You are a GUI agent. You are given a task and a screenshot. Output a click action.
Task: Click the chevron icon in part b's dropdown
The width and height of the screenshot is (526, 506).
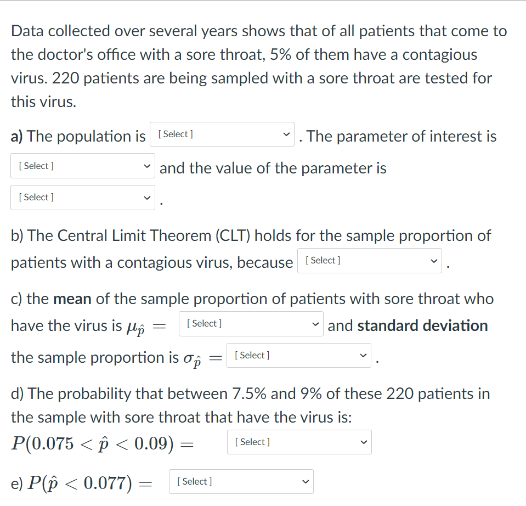[x=434, y=260]
